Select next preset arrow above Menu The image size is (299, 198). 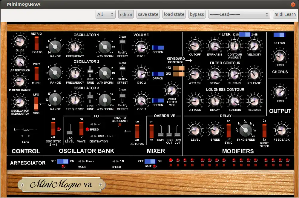(x=29, y=136)
